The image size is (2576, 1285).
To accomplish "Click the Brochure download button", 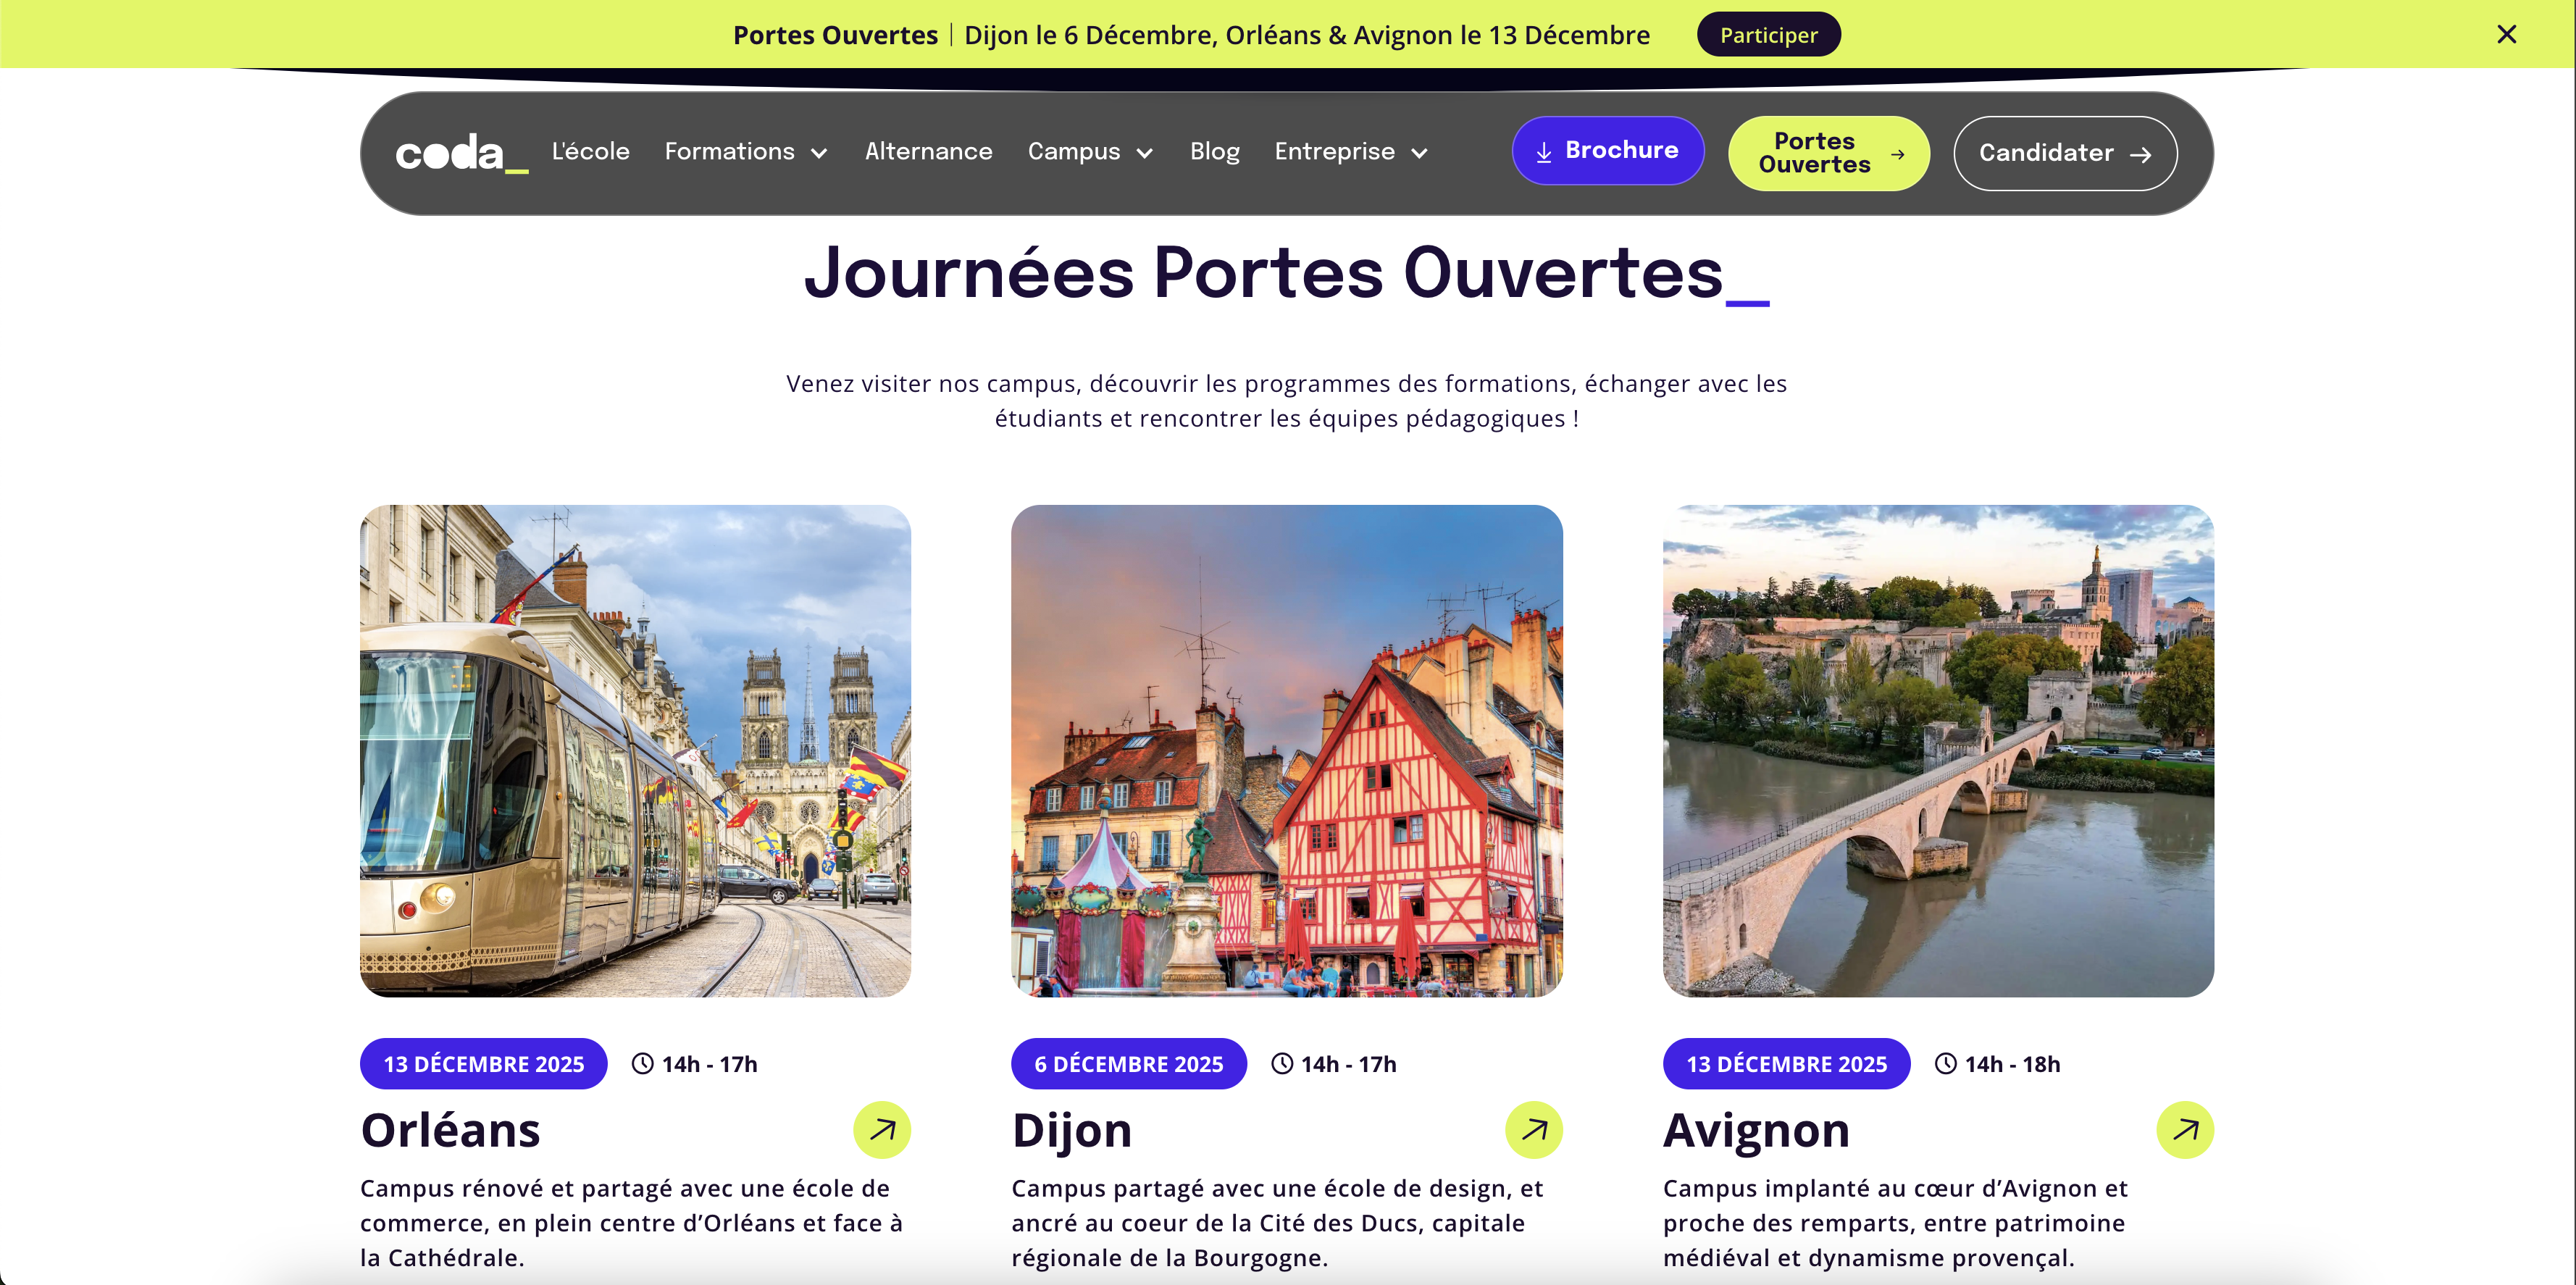I will coord(1607,151).
